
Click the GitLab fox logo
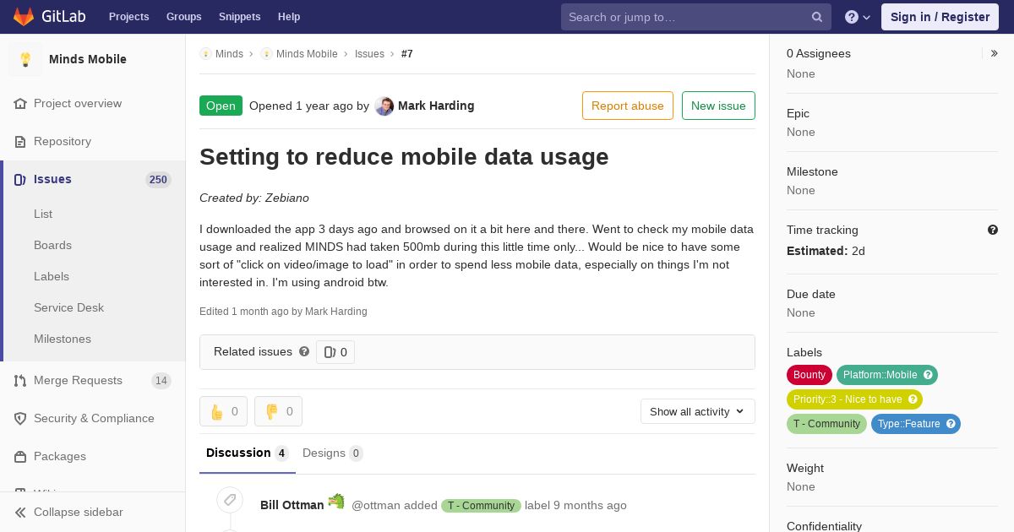tap(24, 17)
